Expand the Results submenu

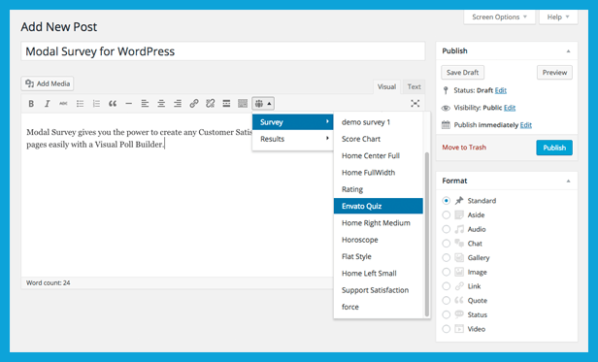[293, 139]
